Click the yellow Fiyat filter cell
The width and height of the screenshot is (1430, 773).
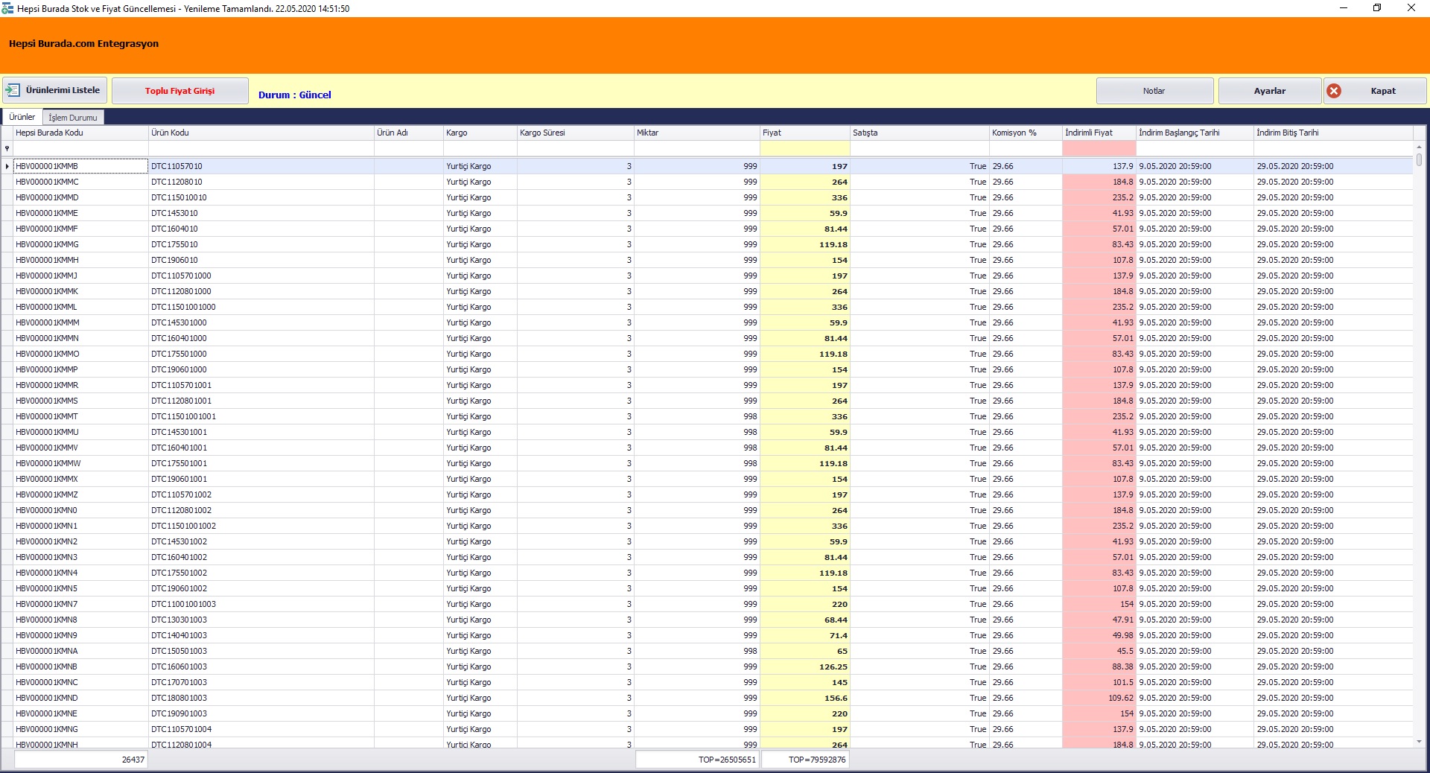[x=804, y=149]
